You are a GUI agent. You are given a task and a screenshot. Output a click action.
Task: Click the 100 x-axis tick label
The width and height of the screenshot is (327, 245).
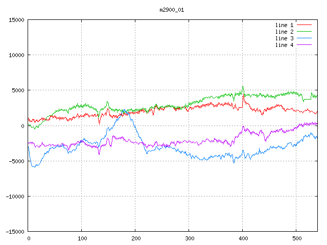[82, 238]
